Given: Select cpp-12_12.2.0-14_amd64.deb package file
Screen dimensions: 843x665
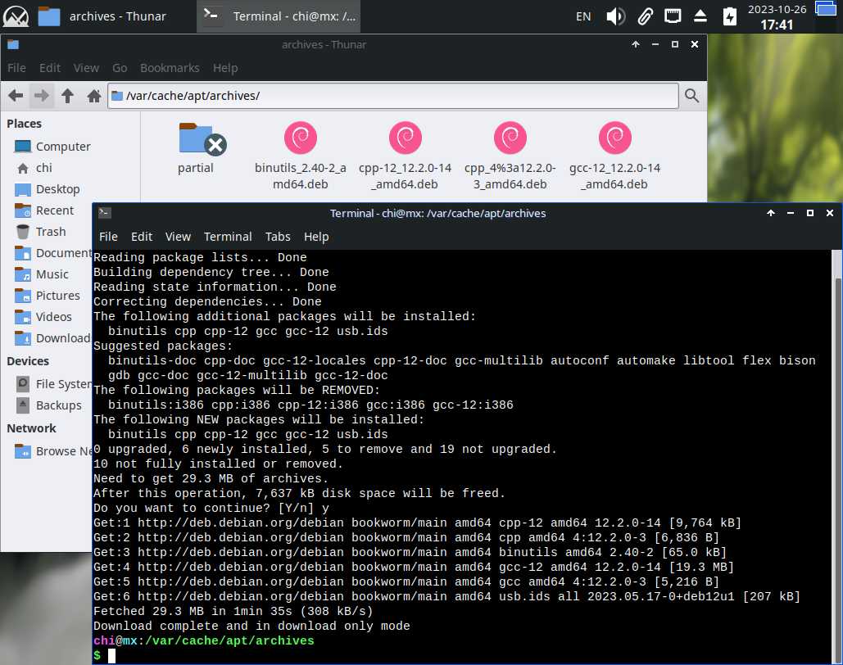Looking at the screenshot, I should [406, 156].
